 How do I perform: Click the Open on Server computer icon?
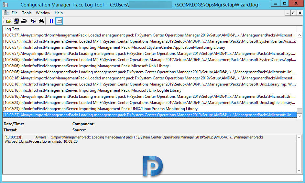click(x=16, y=21)
